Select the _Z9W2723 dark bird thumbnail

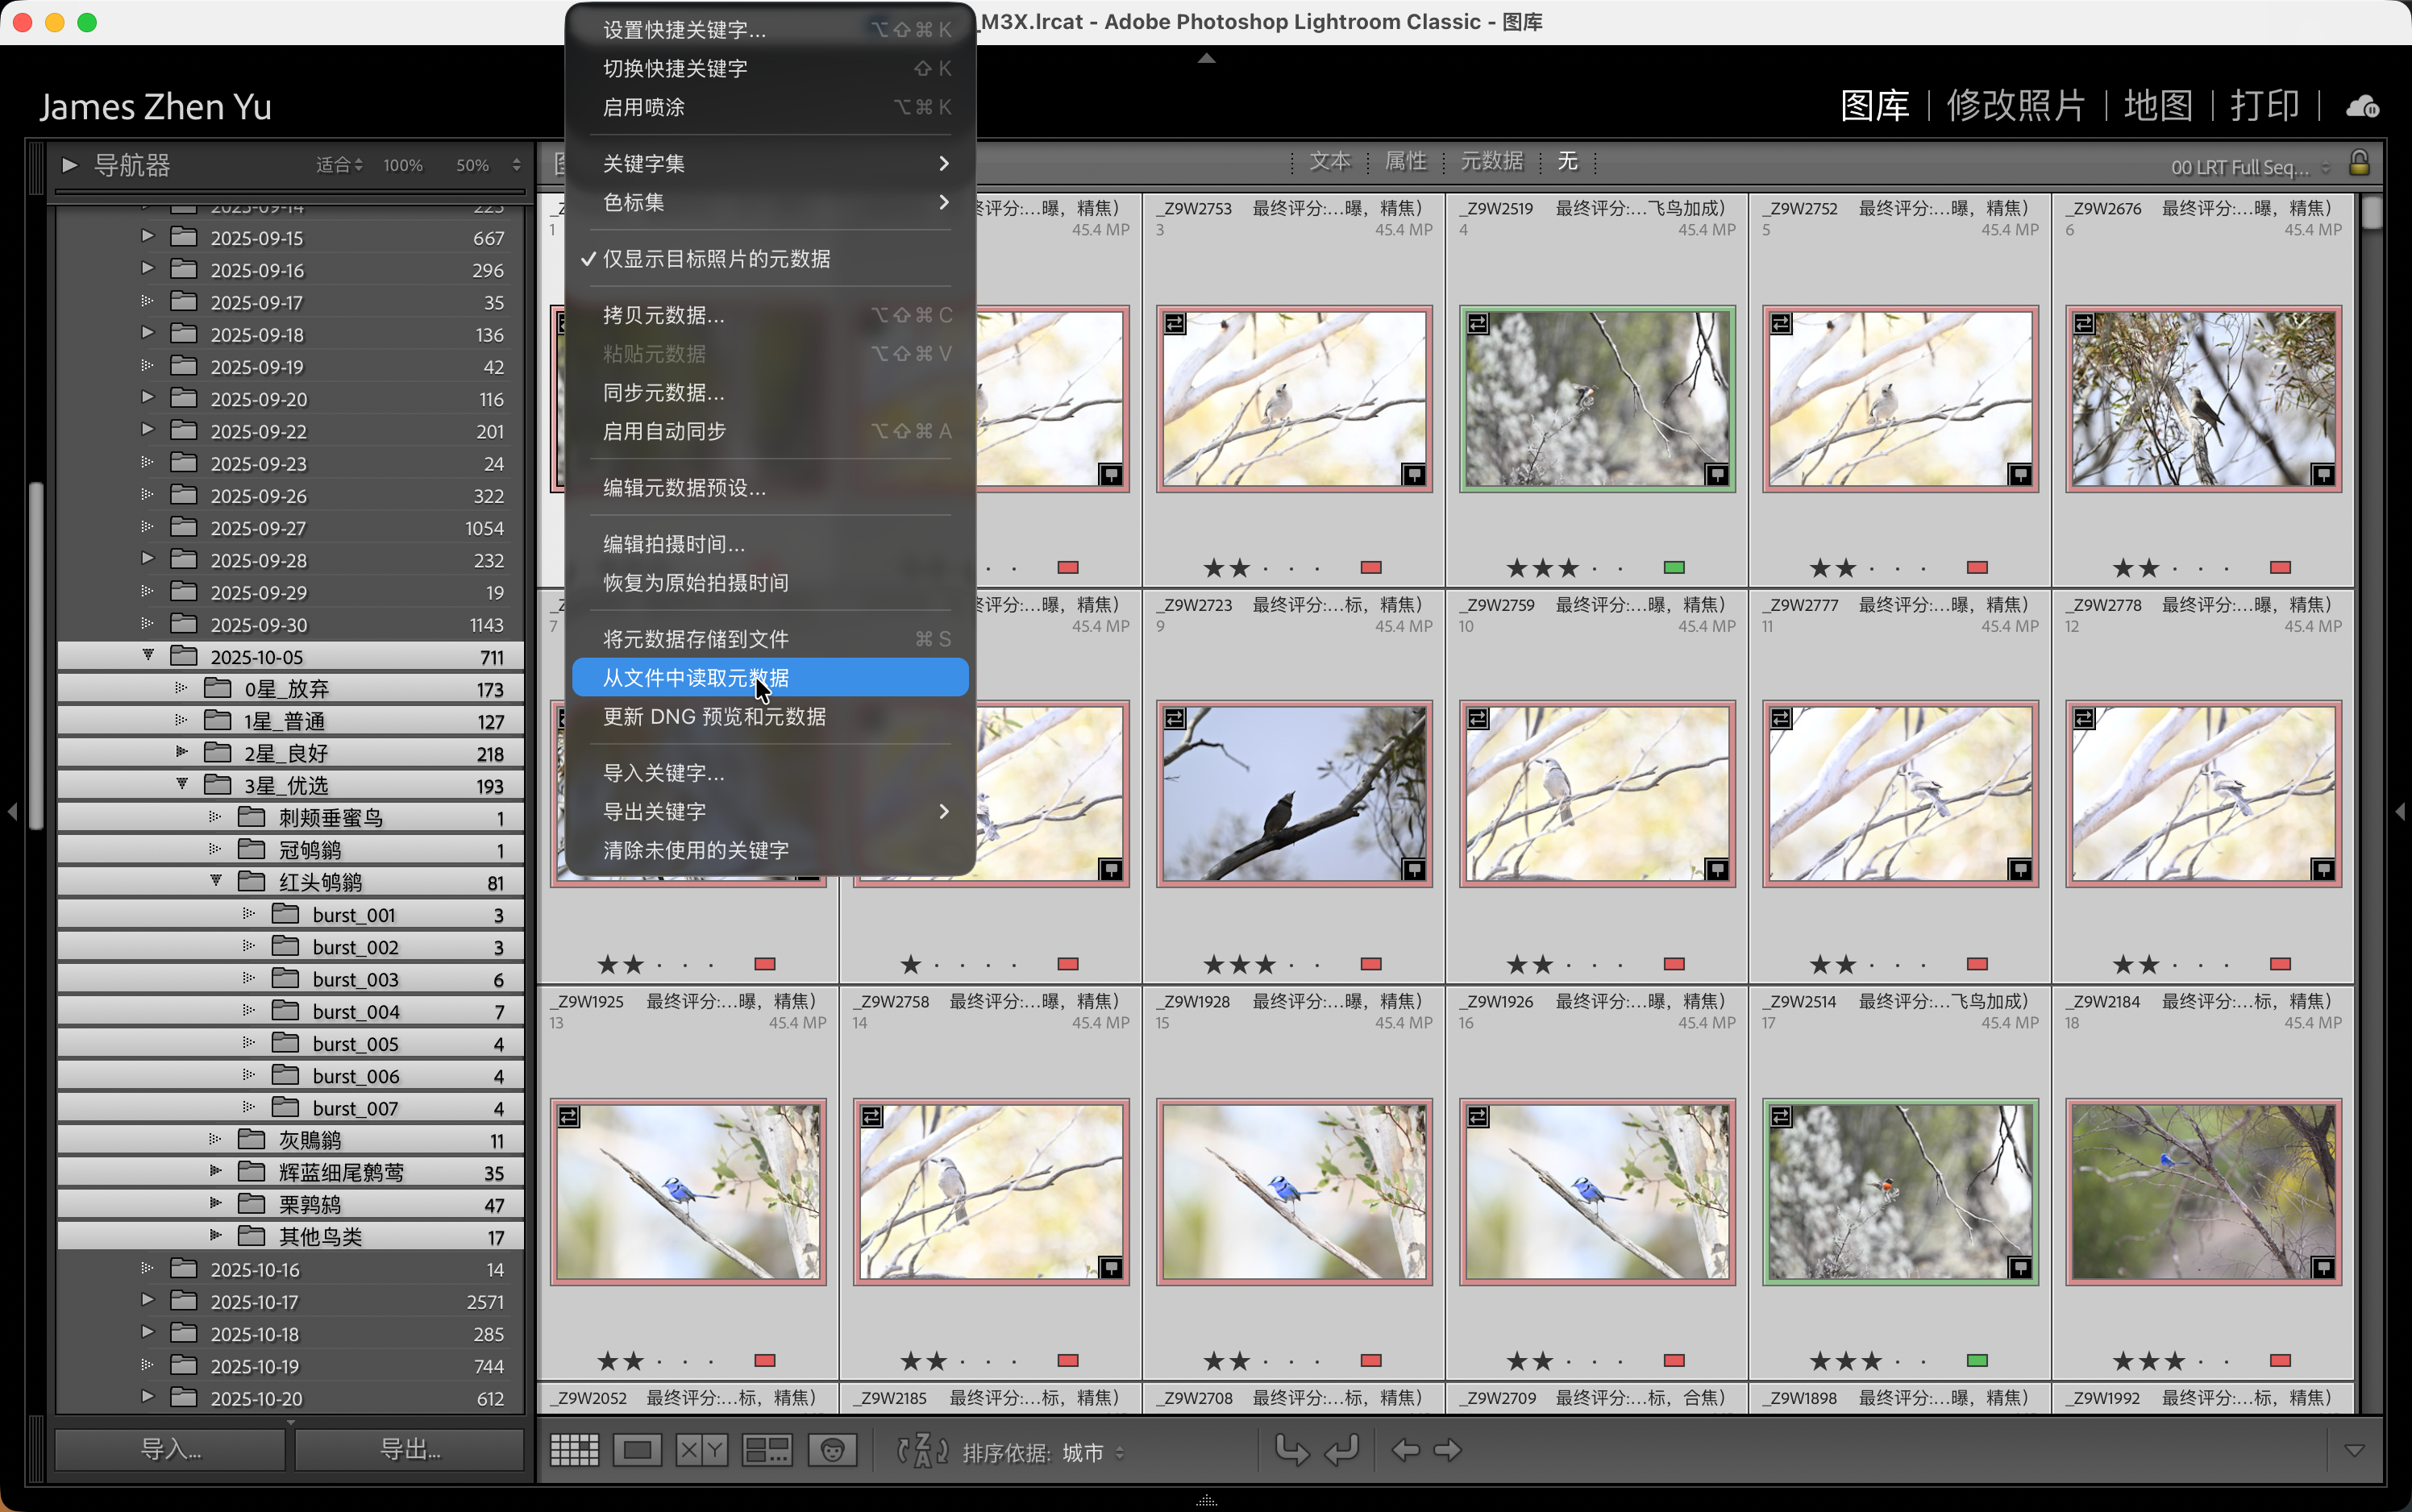click(1294, 793)
